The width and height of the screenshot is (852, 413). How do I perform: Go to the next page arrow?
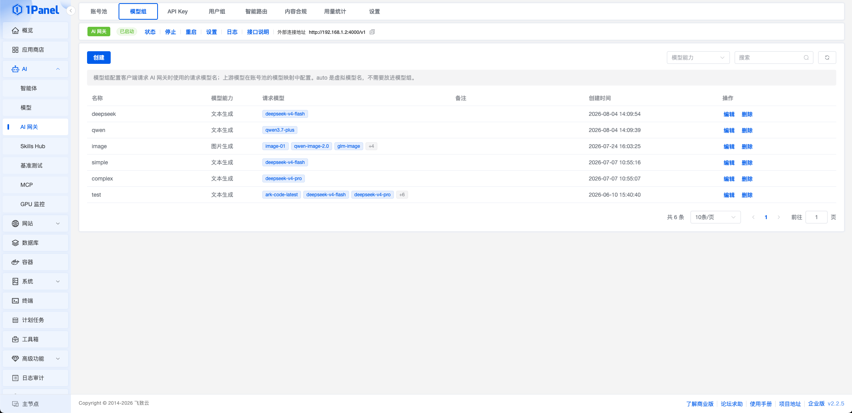pos(779,217)
